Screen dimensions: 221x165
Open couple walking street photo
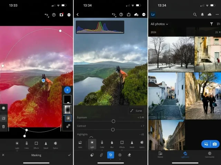203,96
